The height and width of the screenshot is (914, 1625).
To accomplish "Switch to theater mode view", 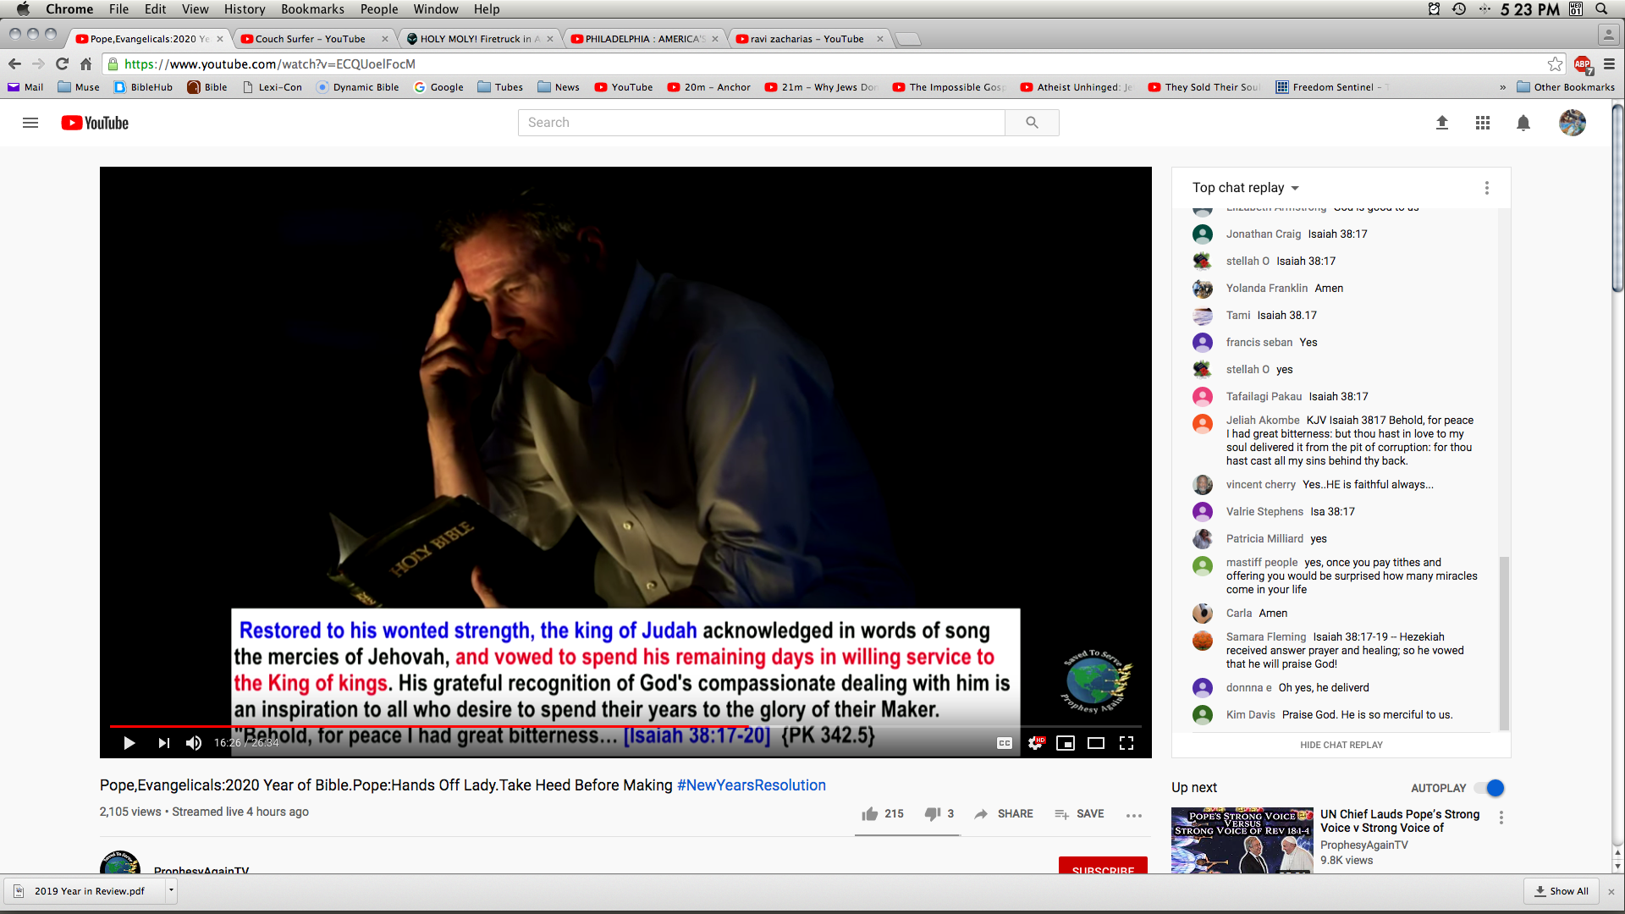I will click(1096, 743).
